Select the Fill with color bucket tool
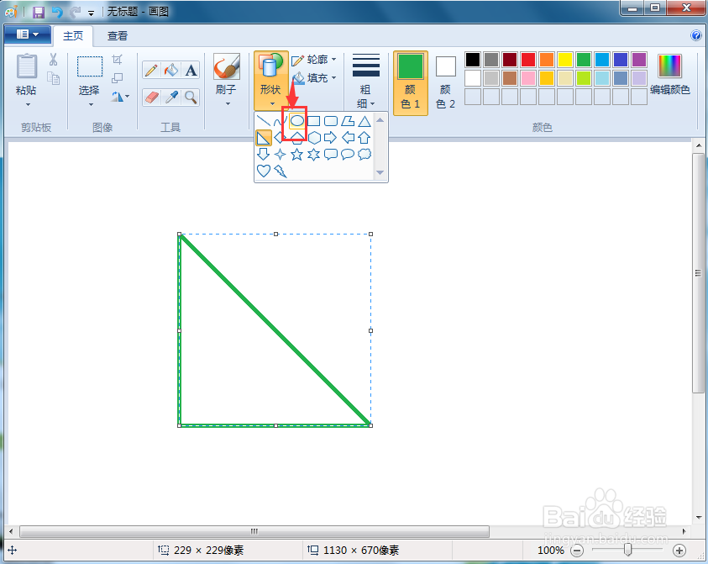 coord(171,71)
